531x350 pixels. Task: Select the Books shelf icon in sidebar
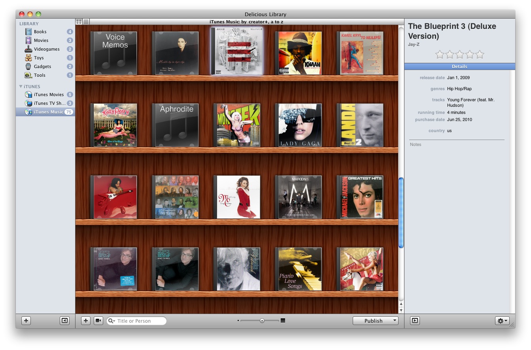28,32
